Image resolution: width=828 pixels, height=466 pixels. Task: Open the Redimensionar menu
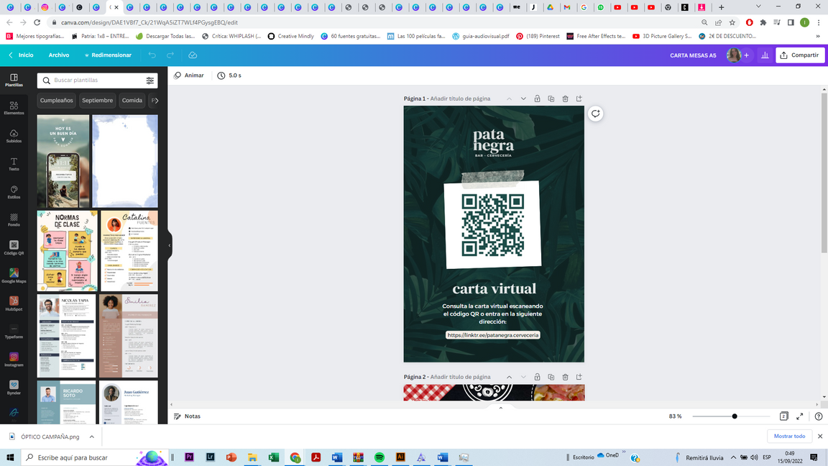click(108, 55)
